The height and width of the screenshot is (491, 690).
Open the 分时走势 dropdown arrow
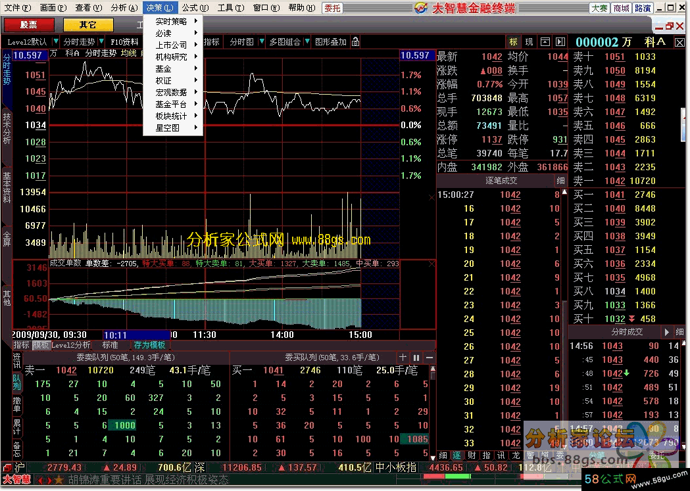[x=102, y=42]
